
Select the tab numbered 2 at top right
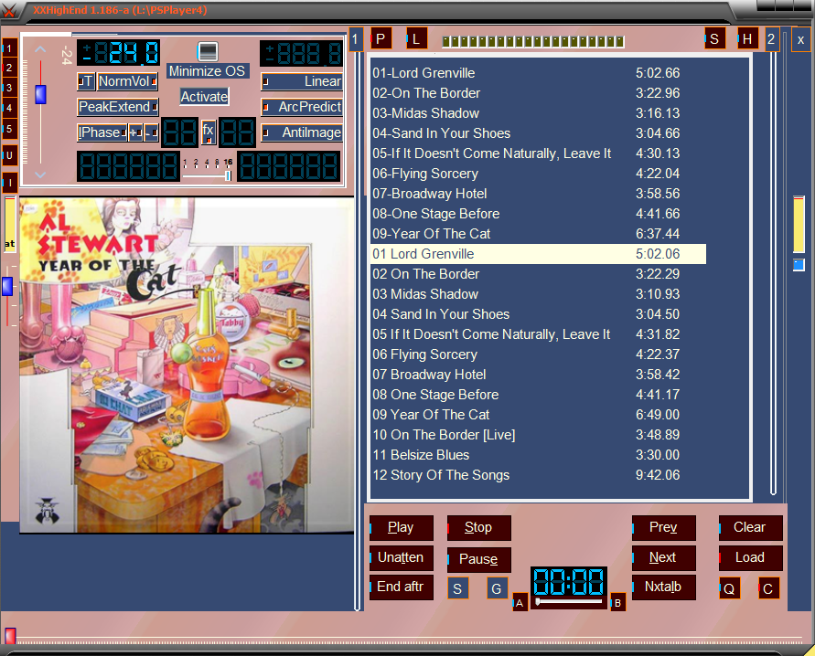click(x=771, y=39)
